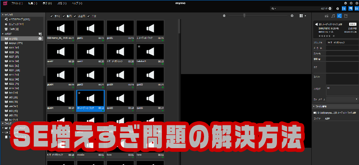Select the highlighted blue properties tab icon
This screenshot has width=359, height=165.
coord(339,16)
